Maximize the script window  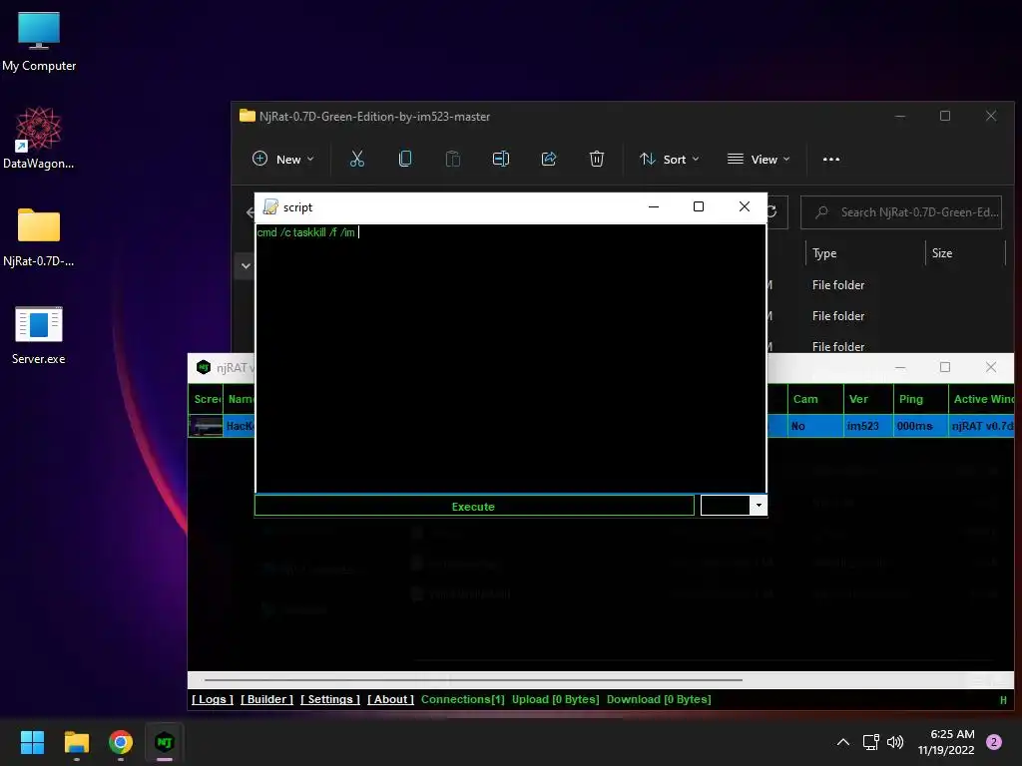coord(698,206)
